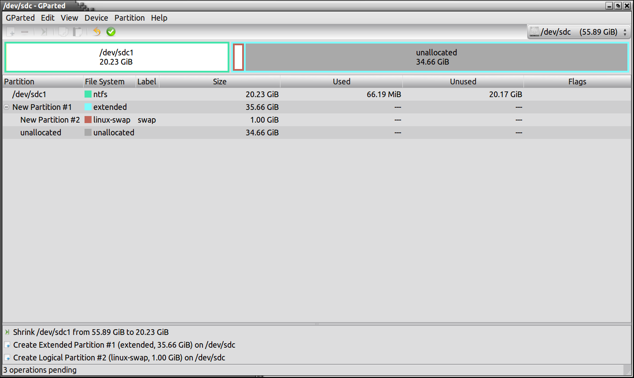Open the GParted menu

tap(20, 18)
